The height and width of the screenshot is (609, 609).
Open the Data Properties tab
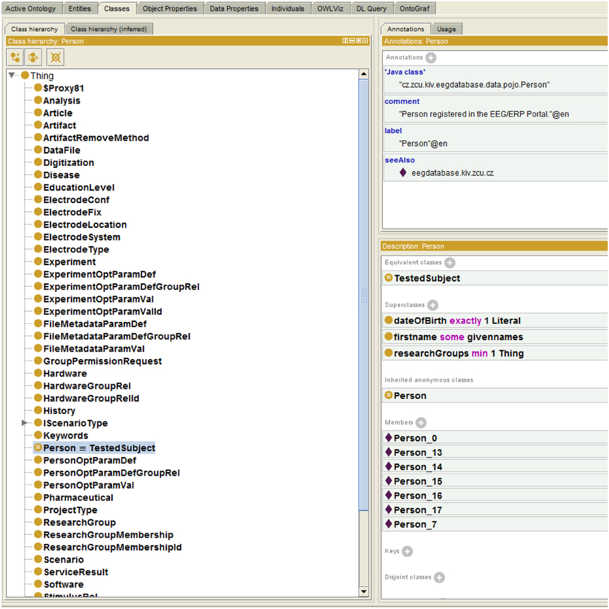point(234,9)
